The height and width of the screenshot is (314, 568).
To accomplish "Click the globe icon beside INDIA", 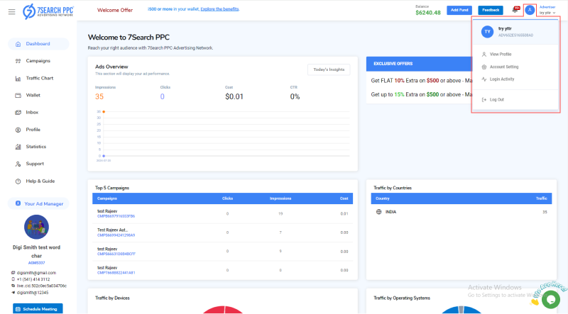I will coord(379,212).
